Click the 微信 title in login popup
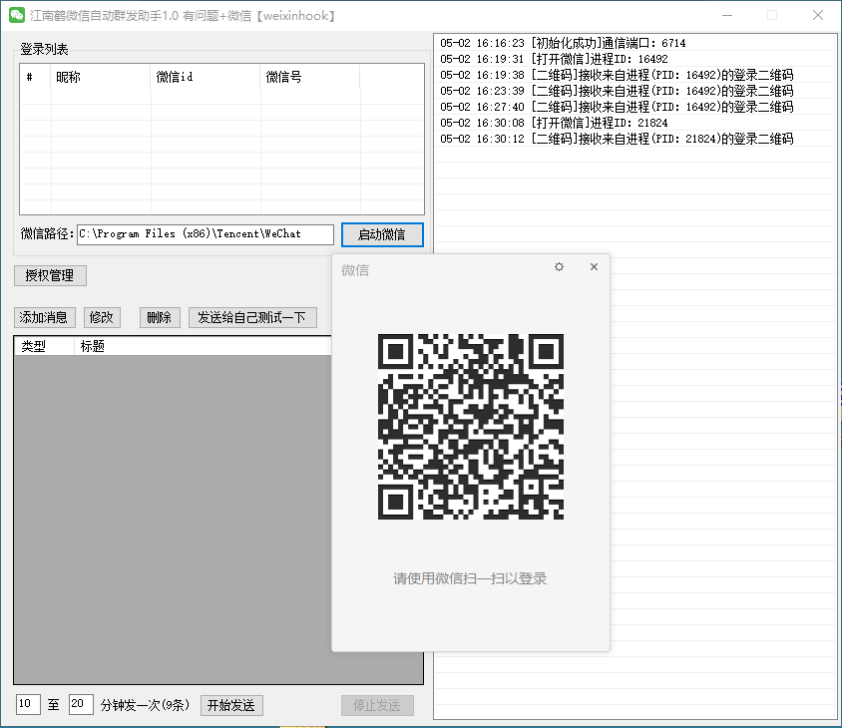Viewport: 842px width, 728px height. click(x=355, y=270)
